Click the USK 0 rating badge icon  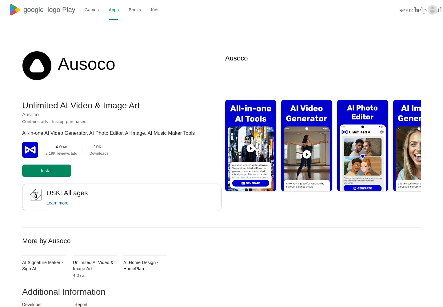point(36,195)
